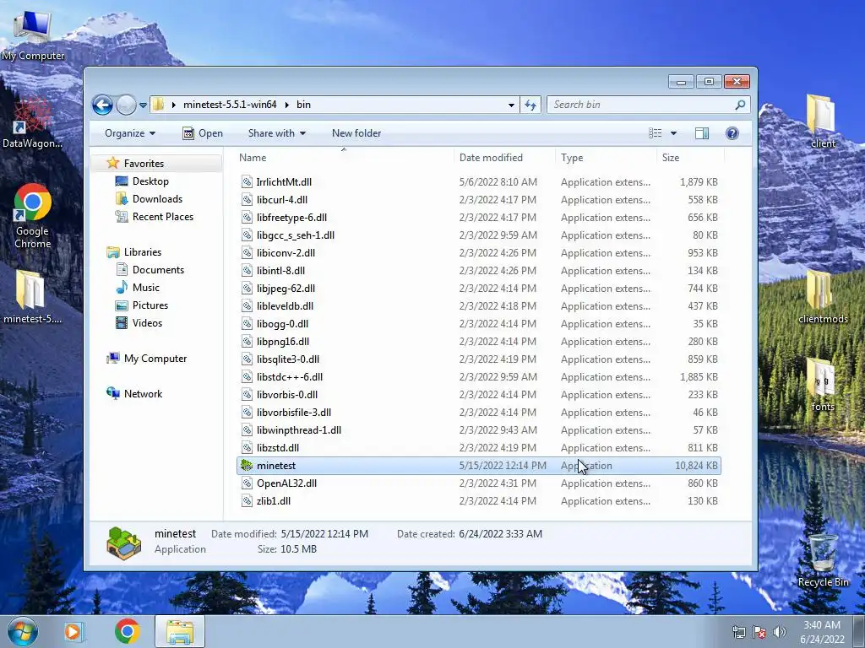Select the libiconv-2.dll file icon
This screenshot has width=865, height=648.
(248, 253)
